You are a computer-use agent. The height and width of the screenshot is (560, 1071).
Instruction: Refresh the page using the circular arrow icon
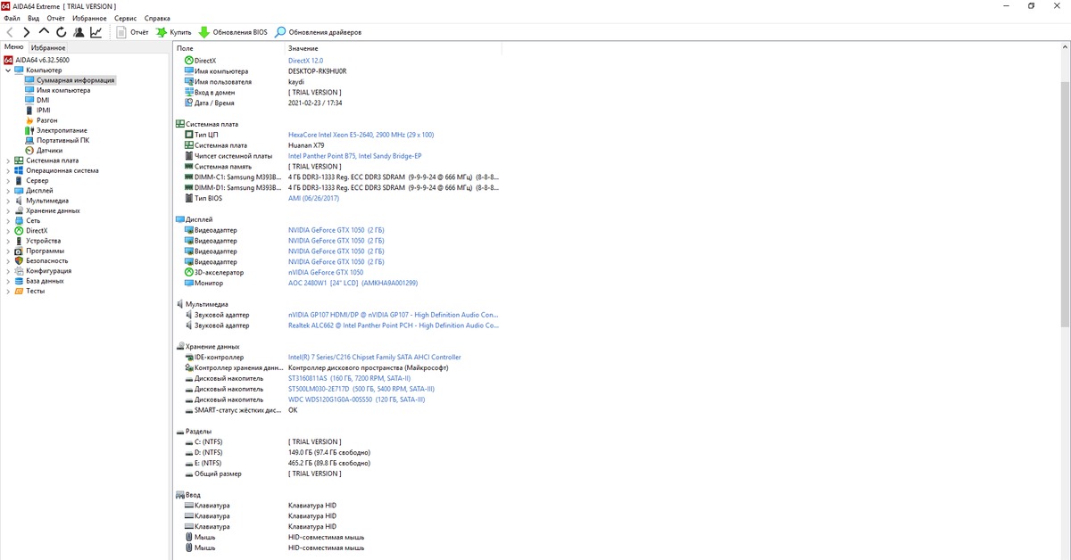61,32
